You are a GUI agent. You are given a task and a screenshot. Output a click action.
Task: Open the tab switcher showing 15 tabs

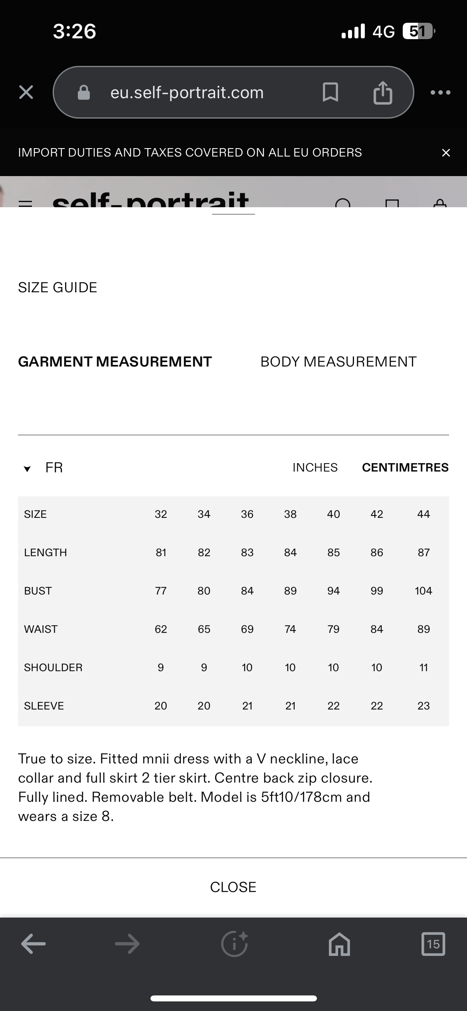tap(433, 944)
